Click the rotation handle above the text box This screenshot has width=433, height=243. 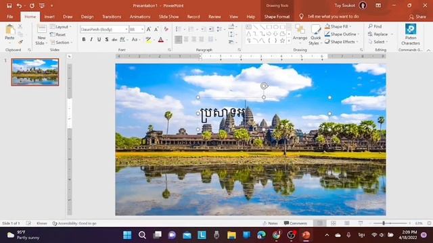[264, 86]
